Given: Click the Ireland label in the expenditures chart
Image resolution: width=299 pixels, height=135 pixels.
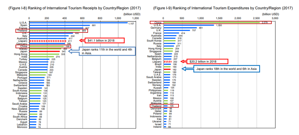Looking at the screenshot, I should point(157,127).
